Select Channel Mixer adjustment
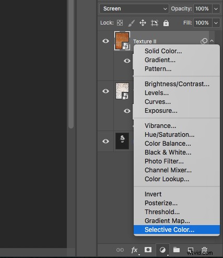223x258 pixels. 177,170
